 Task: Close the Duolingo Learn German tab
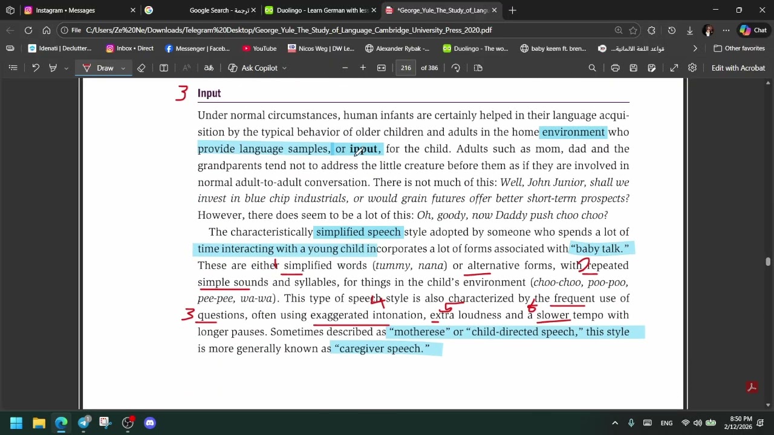tap(374, 10)
